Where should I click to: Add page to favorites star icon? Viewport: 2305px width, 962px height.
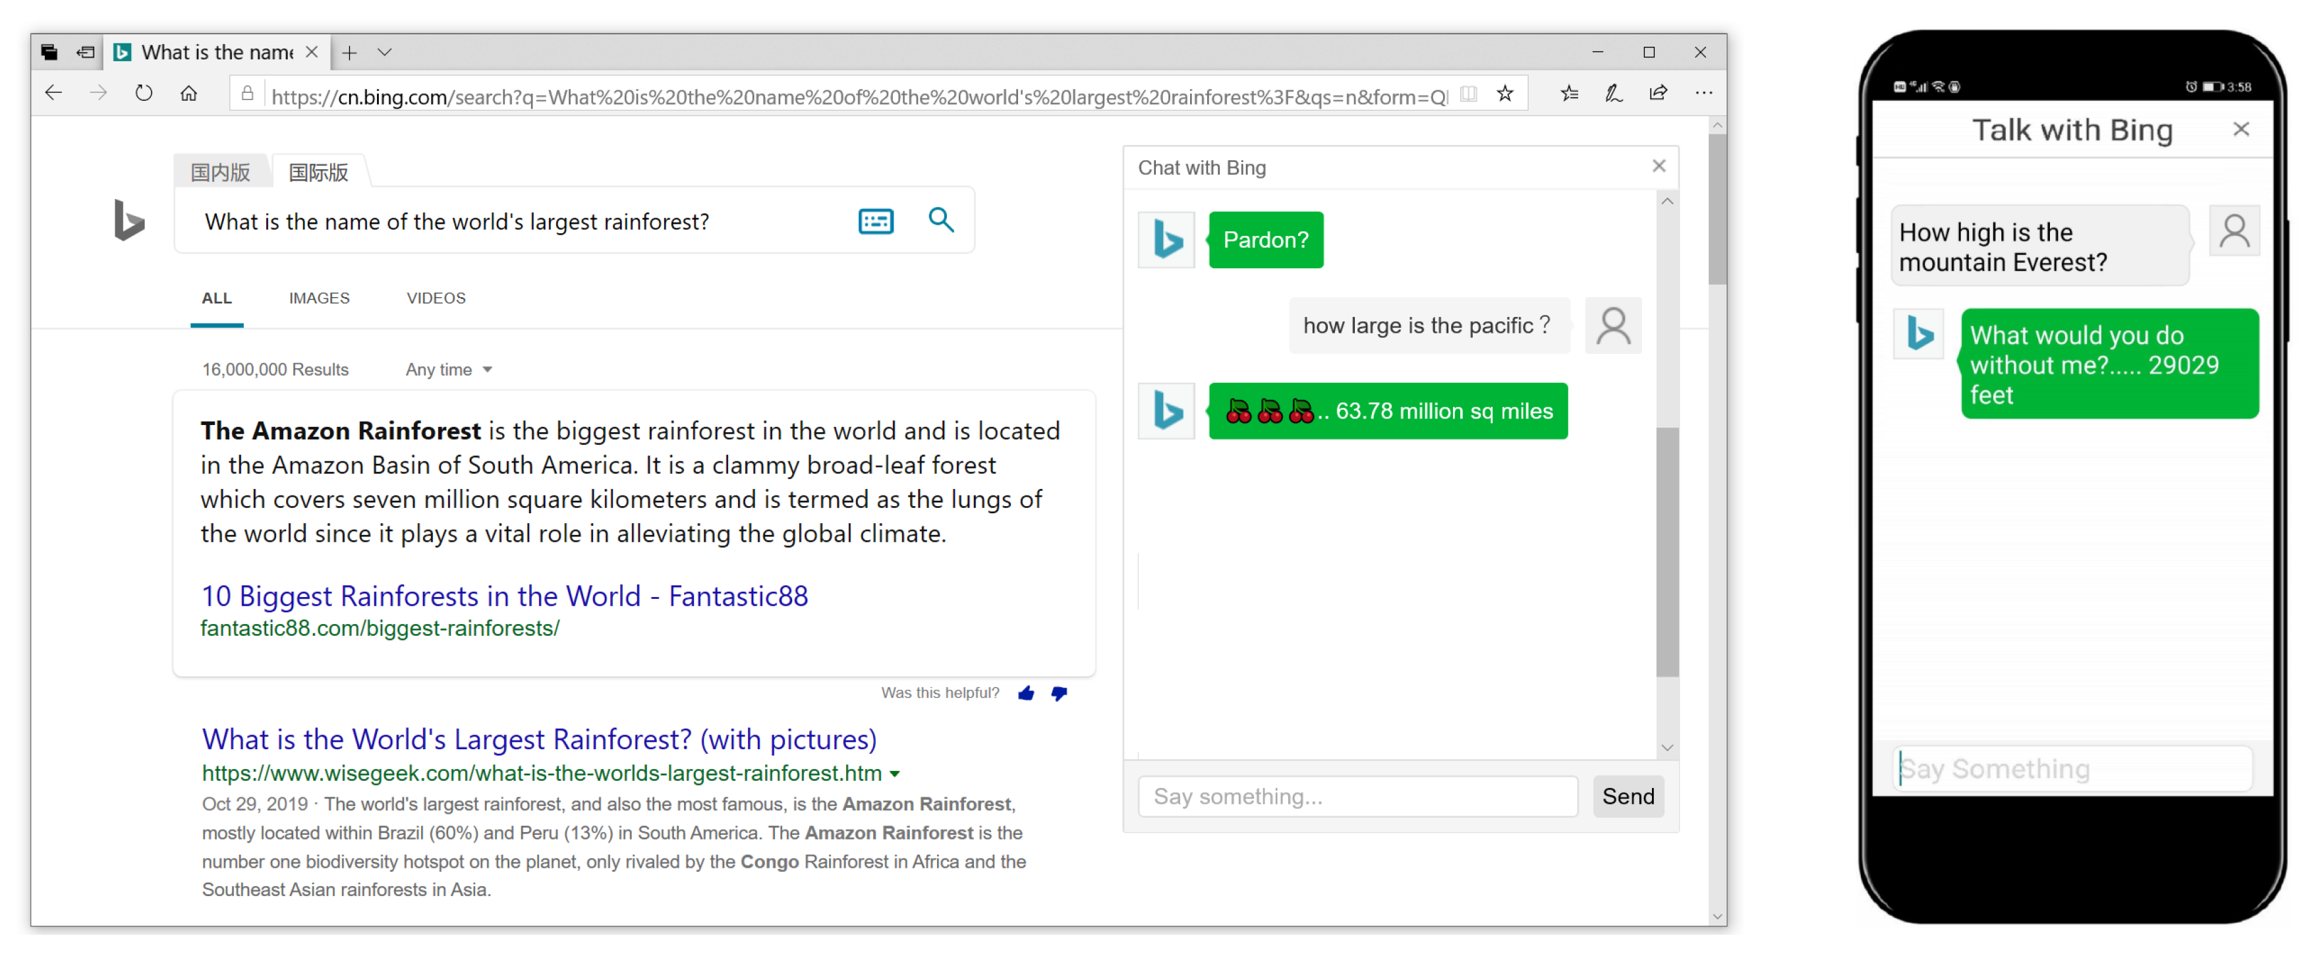(x=1505, y=93)
